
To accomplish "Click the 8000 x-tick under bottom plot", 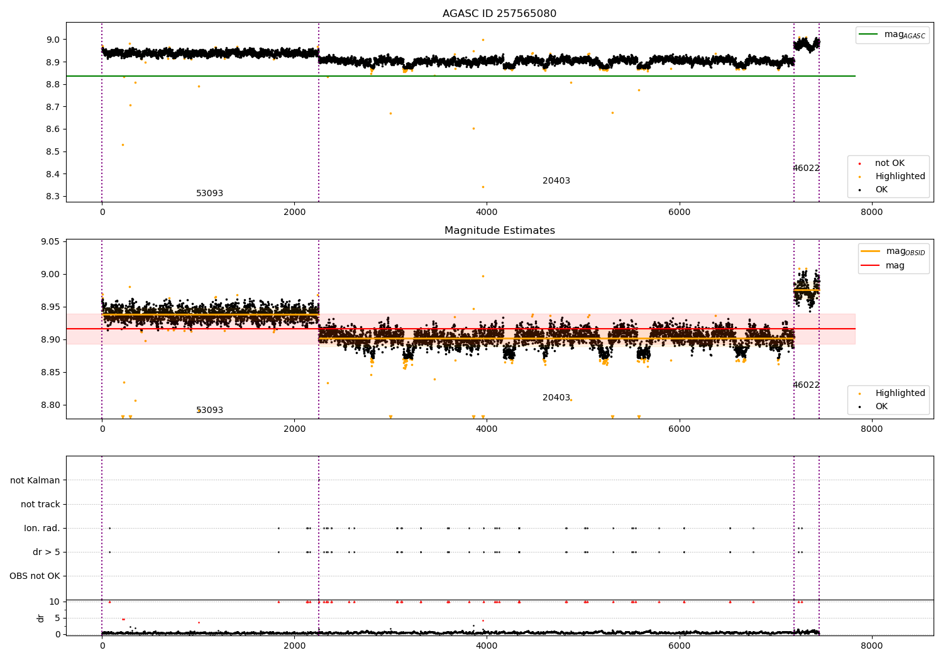I will (872, 646).
